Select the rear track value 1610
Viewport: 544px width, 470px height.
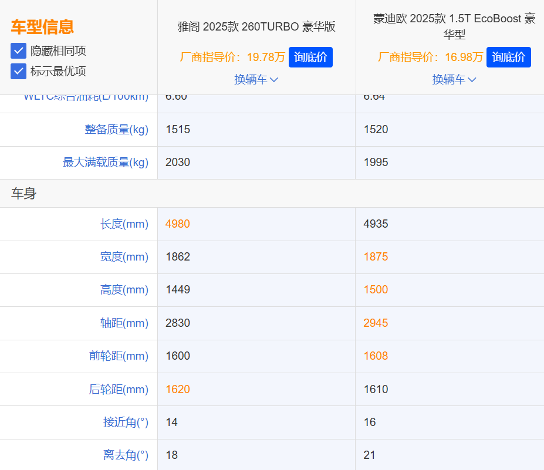[376, 390]
